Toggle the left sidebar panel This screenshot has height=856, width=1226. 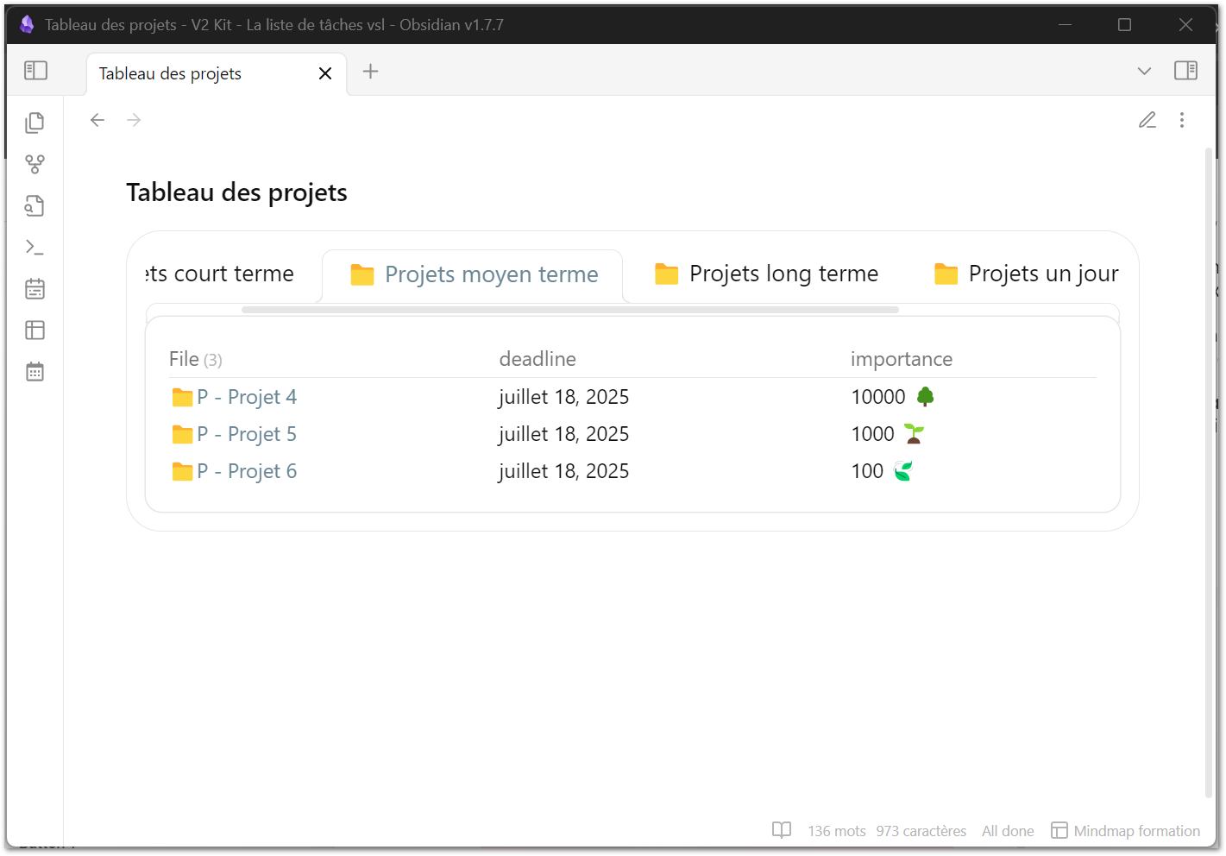click(35, 71)
